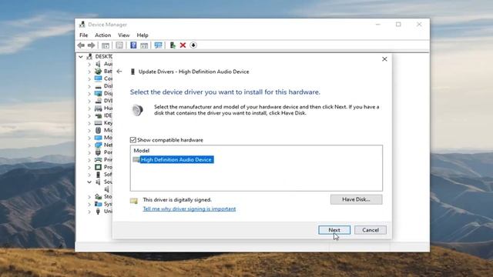Uncheck Show compatible hardware checkbox
Viewport: 493px width, 277px height.
(x=133, y=140)
